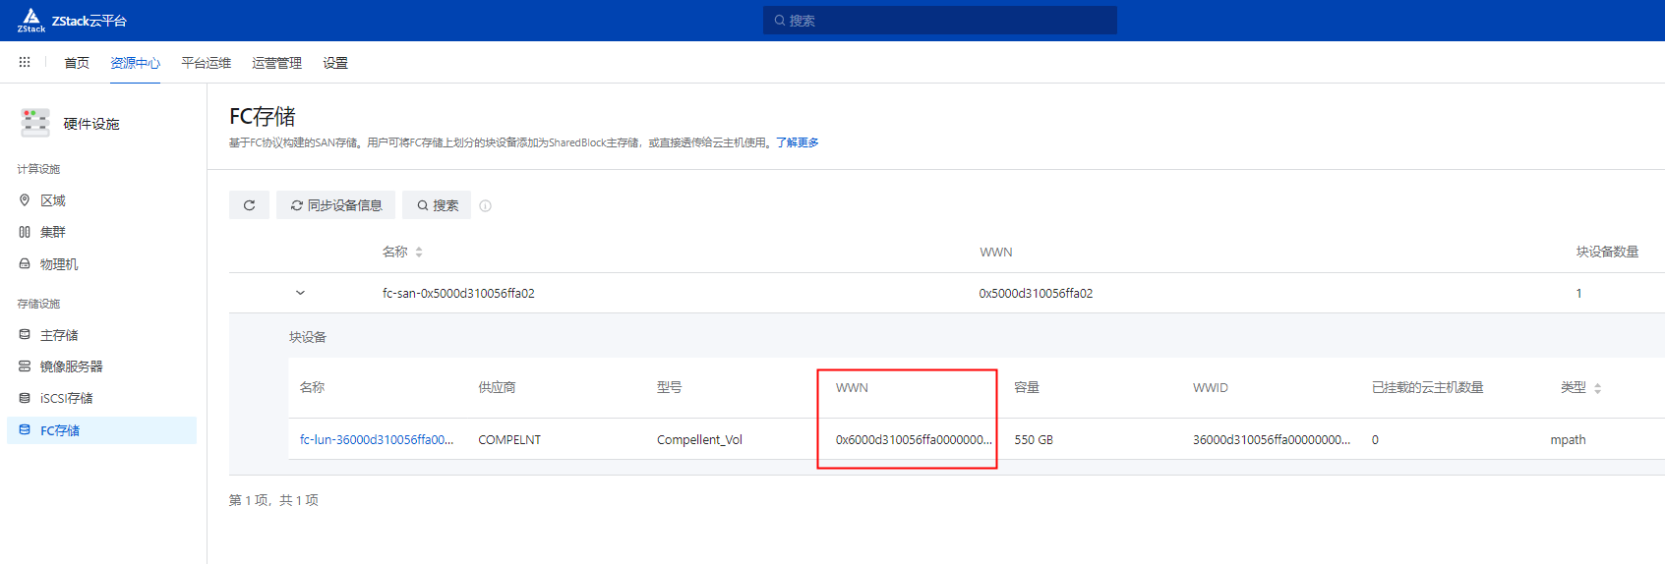The width and height of the screenshot is (1665, 564).
Task: Click the 硬件设施 hardware icon
Action: pos(35,123)
